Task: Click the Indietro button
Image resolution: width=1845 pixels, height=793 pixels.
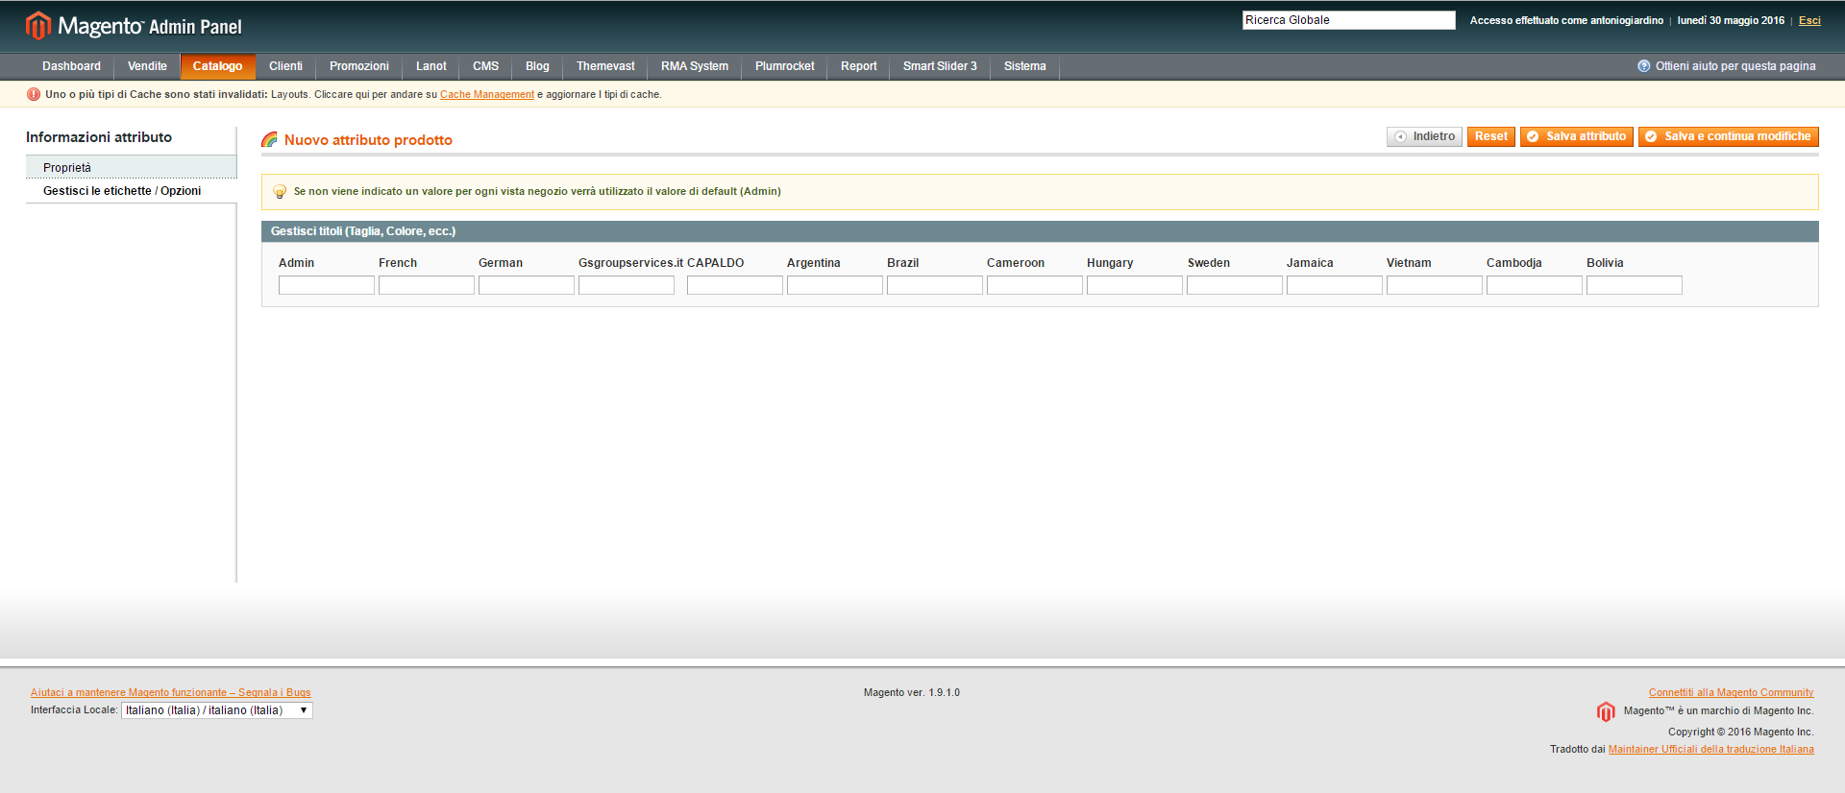Action: [x=1424, y=136]
